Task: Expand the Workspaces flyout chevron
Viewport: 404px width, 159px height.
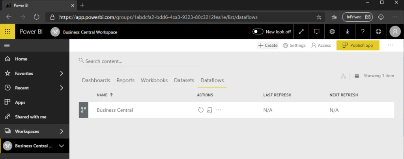Action: [x=62, y=131]
